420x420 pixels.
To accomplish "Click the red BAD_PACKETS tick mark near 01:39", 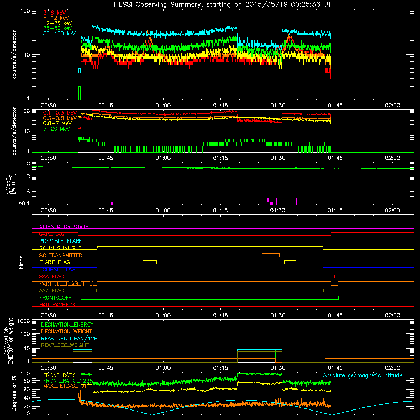I will [312, 304].
